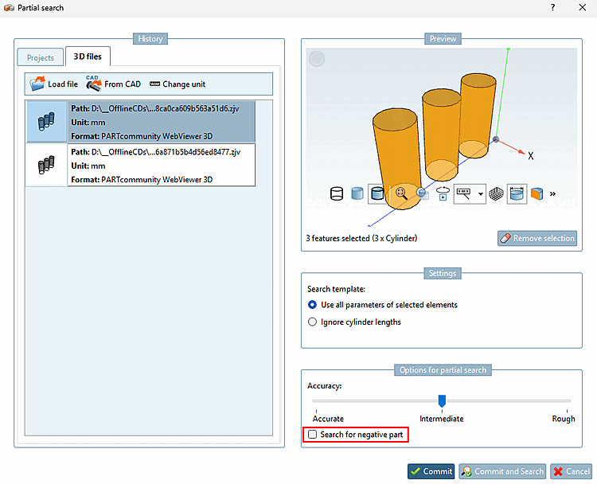Click the Commit button
The image size is (597, 484).
coord(431,471)
